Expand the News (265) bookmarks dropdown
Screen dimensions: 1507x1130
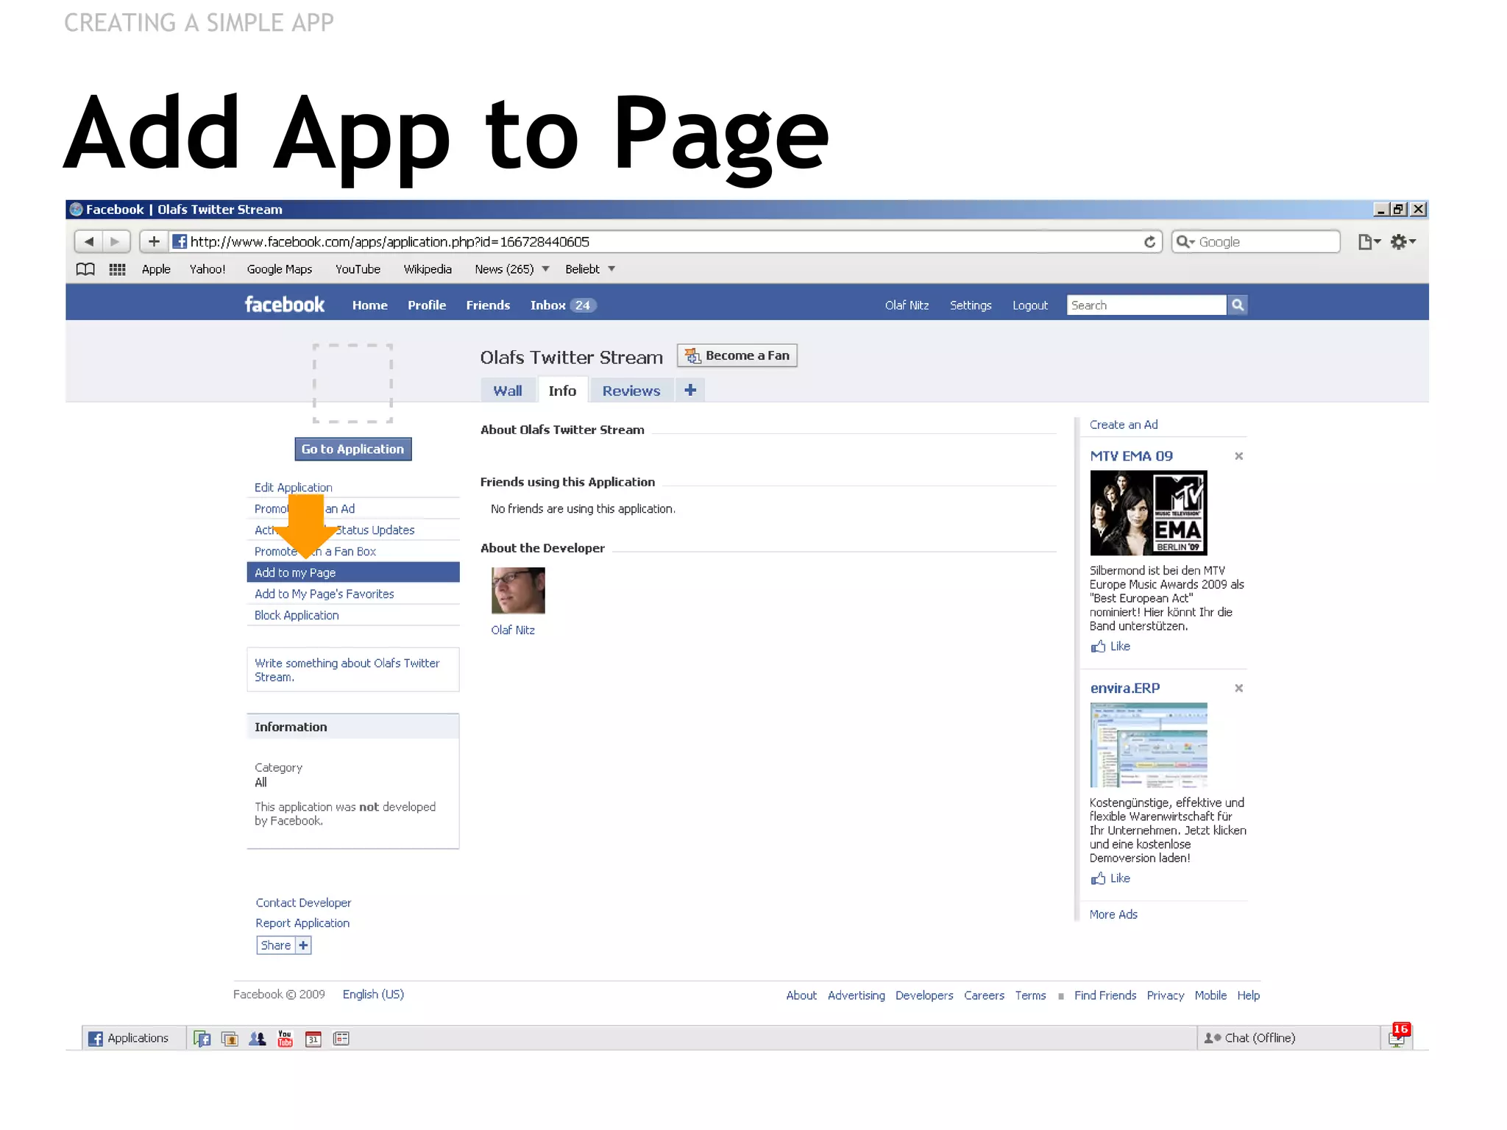coord(545,269)
